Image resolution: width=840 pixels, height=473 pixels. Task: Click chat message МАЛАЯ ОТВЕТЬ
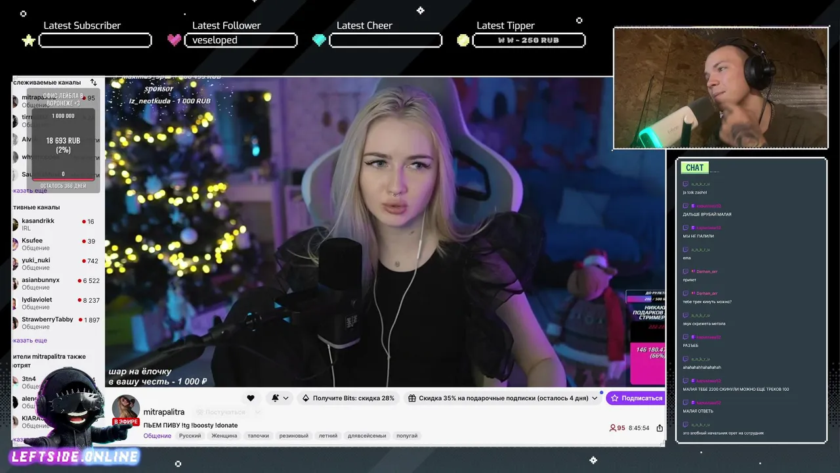tap(698, 411)
